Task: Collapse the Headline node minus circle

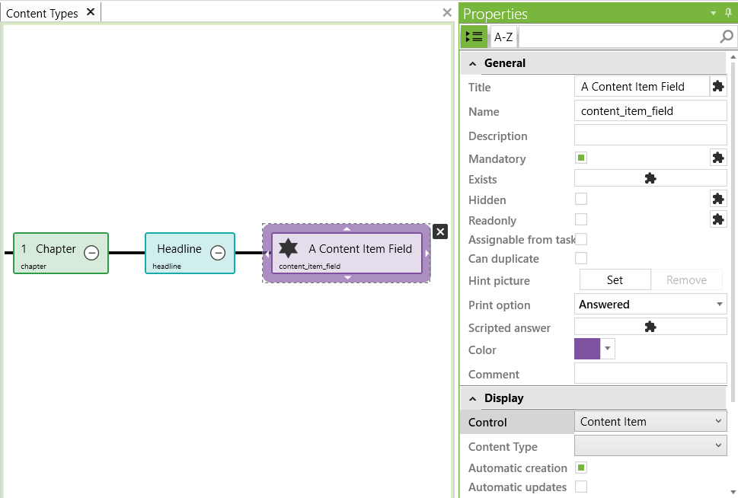Action: [x=218, y=253]
